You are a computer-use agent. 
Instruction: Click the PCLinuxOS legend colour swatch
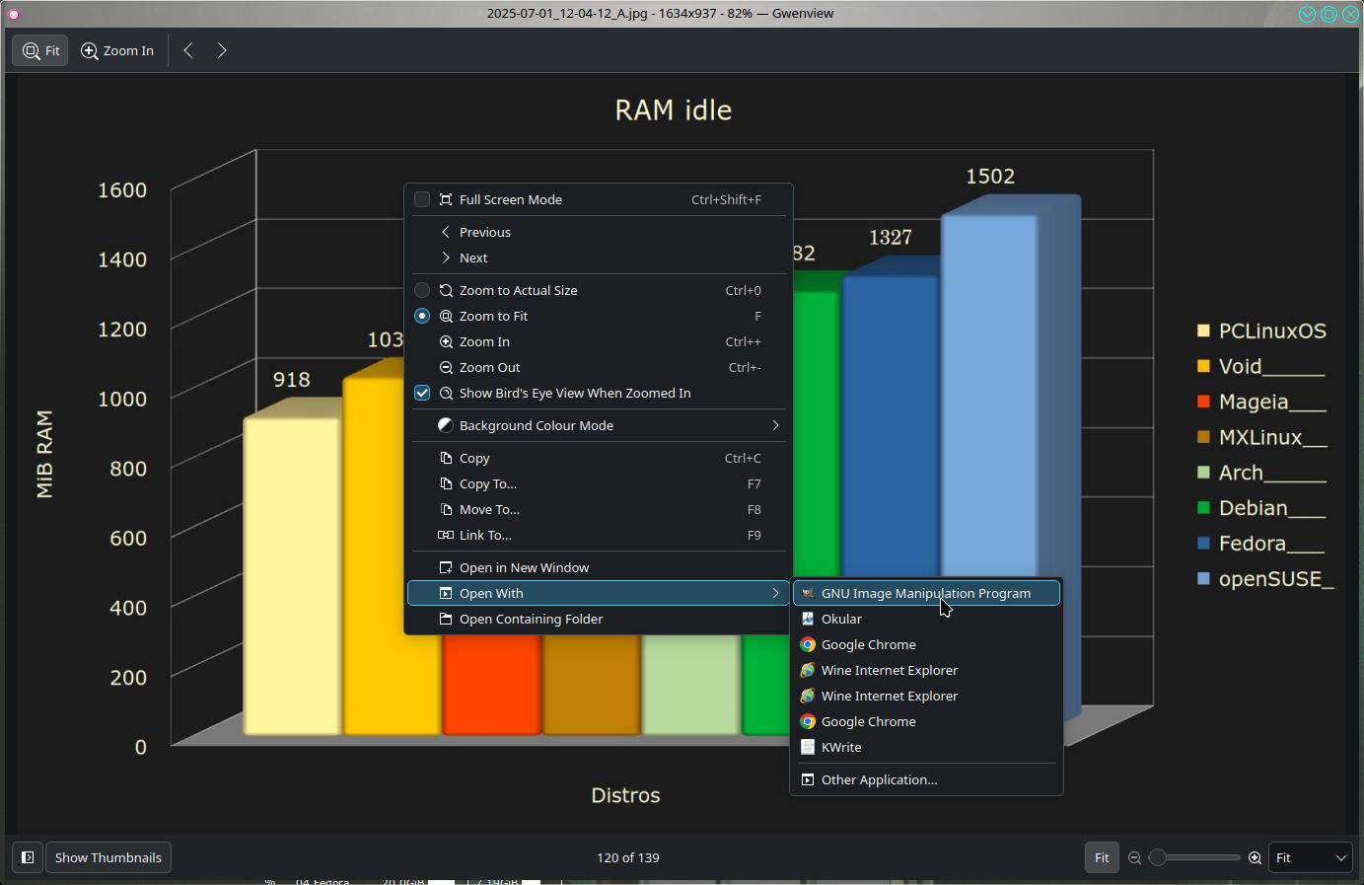click(x=1203, y=331)
